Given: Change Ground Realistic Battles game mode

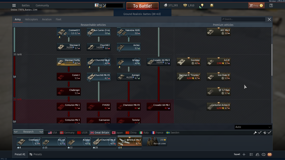Looking at the screenshot, I should pyautogui.click(x=142, y=14).
